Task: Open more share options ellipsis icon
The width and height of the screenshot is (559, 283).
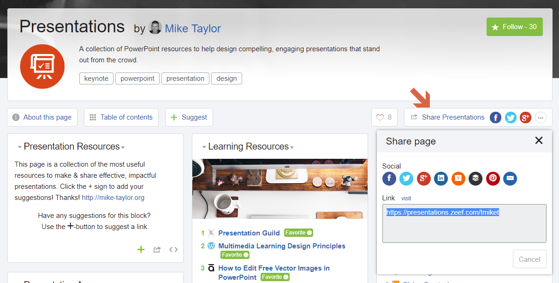Action: pyautogui.click(x=541, y=118)
